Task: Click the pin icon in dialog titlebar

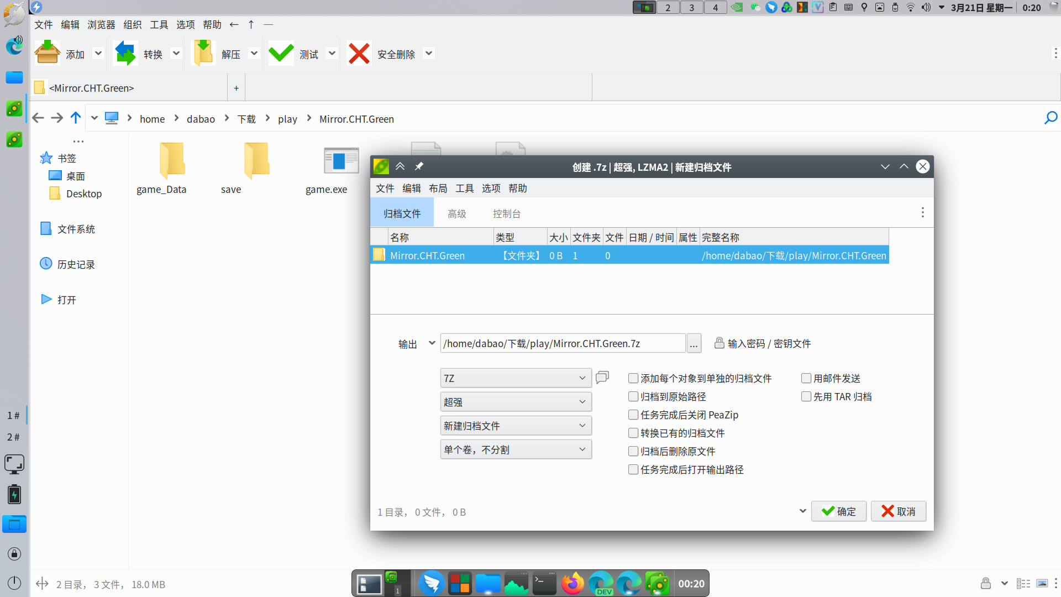Action: click(x=419, y=166)
